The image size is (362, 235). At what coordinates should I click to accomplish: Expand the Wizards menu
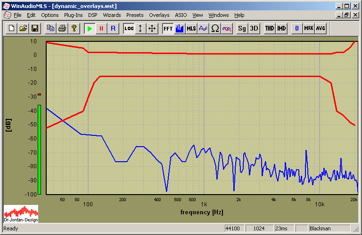pos(112,15)
